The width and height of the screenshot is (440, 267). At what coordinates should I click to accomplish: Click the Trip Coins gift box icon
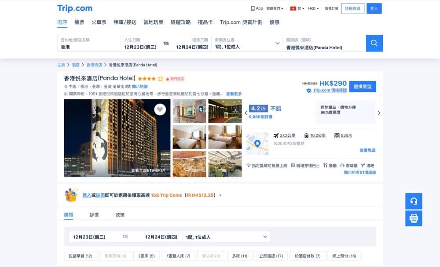click(x=71, y=195)
